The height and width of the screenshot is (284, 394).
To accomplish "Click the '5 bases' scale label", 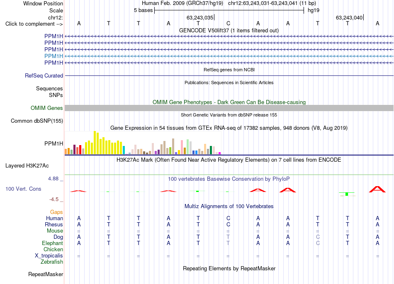I will (143, 10).
